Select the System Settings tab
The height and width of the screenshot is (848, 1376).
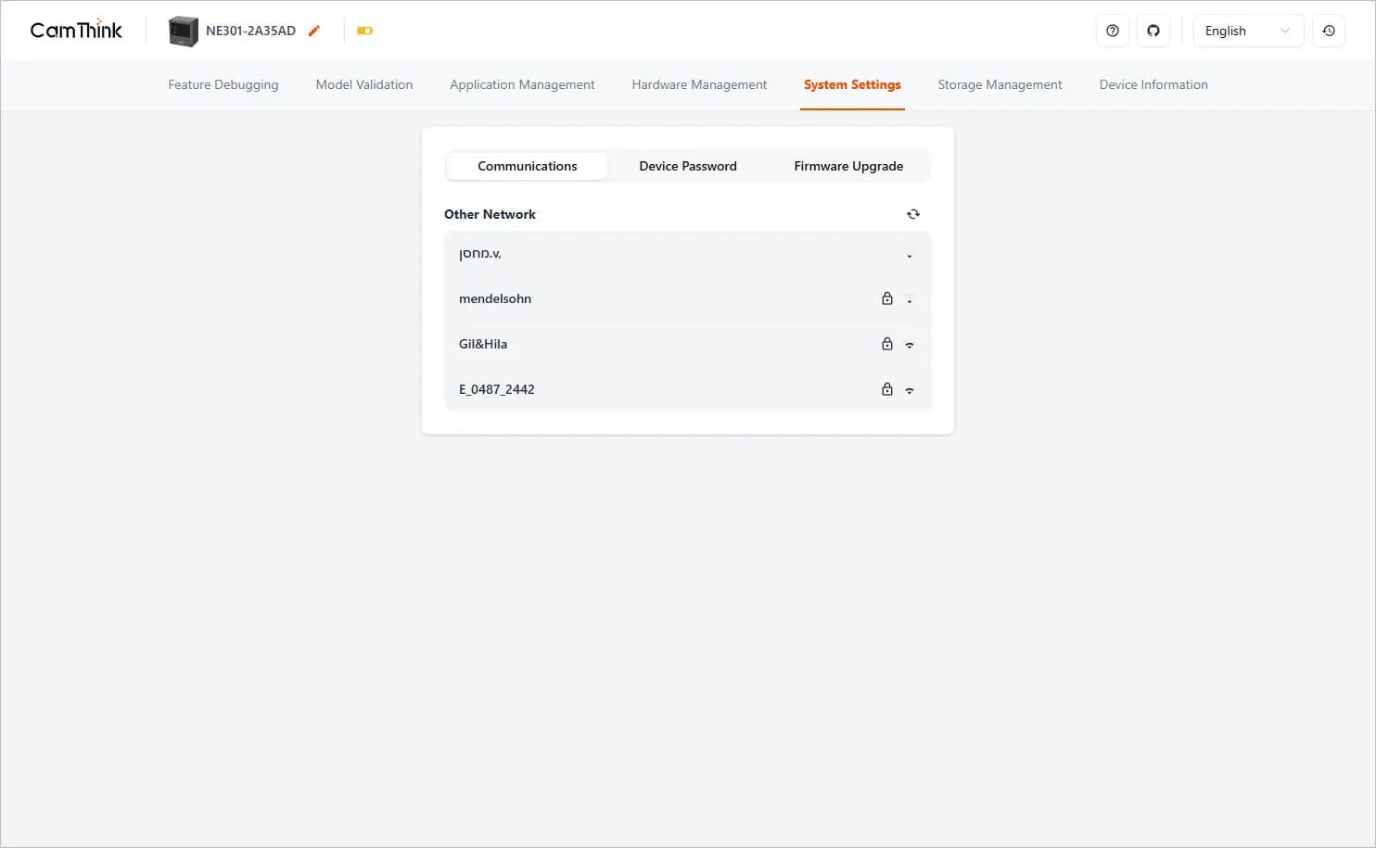(x=852, y=84)
